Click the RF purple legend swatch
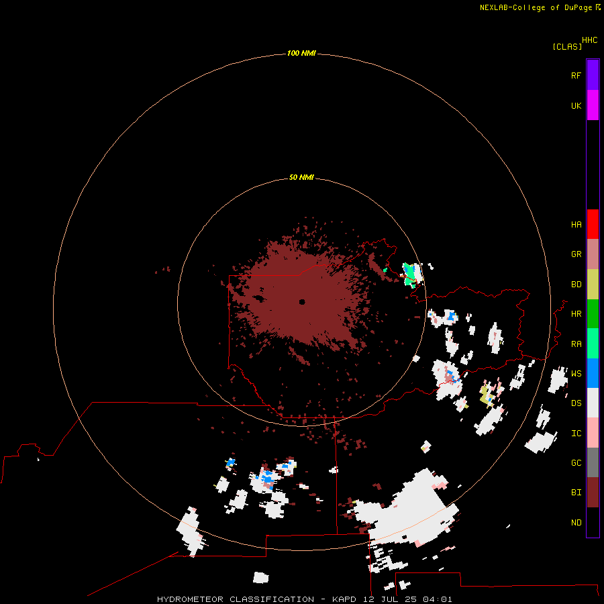Screen dimensions: 604x604 pos(593,75)
